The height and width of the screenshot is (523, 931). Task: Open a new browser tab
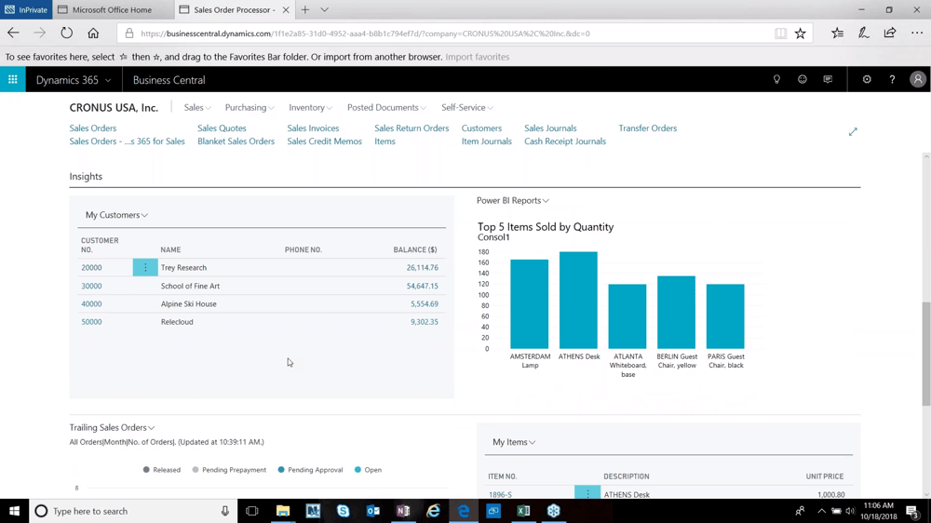point(305,9)
